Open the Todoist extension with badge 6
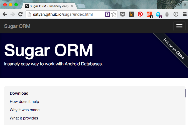Viewport: 188px width, 125px height. (x=149, y=15)
